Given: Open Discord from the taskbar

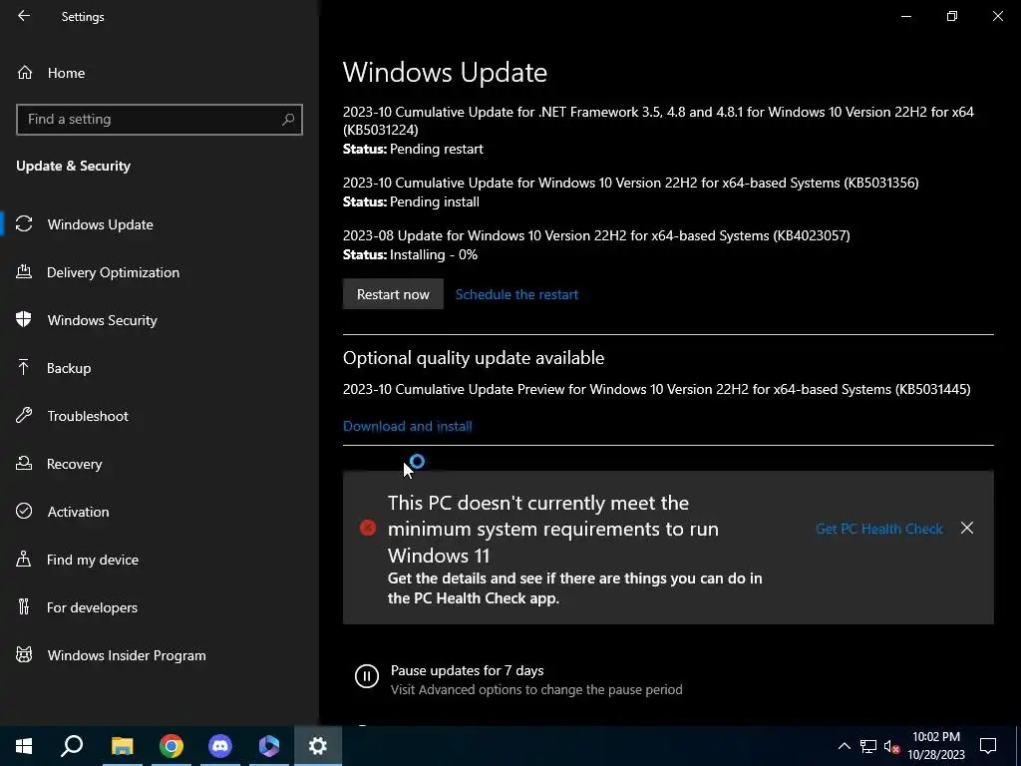Looking at the screenshot, I should point(220,746).
